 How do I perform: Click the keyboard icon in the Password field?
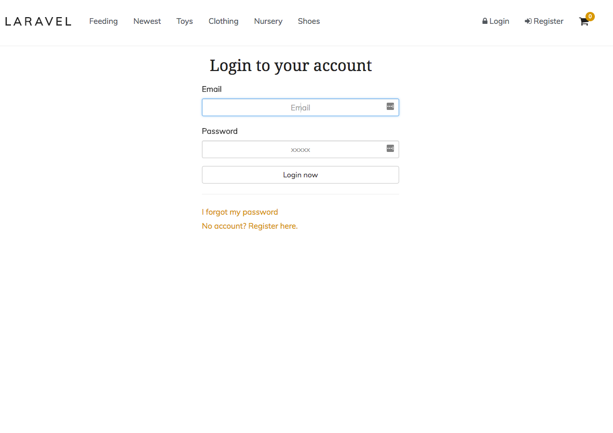click(390, 148)
